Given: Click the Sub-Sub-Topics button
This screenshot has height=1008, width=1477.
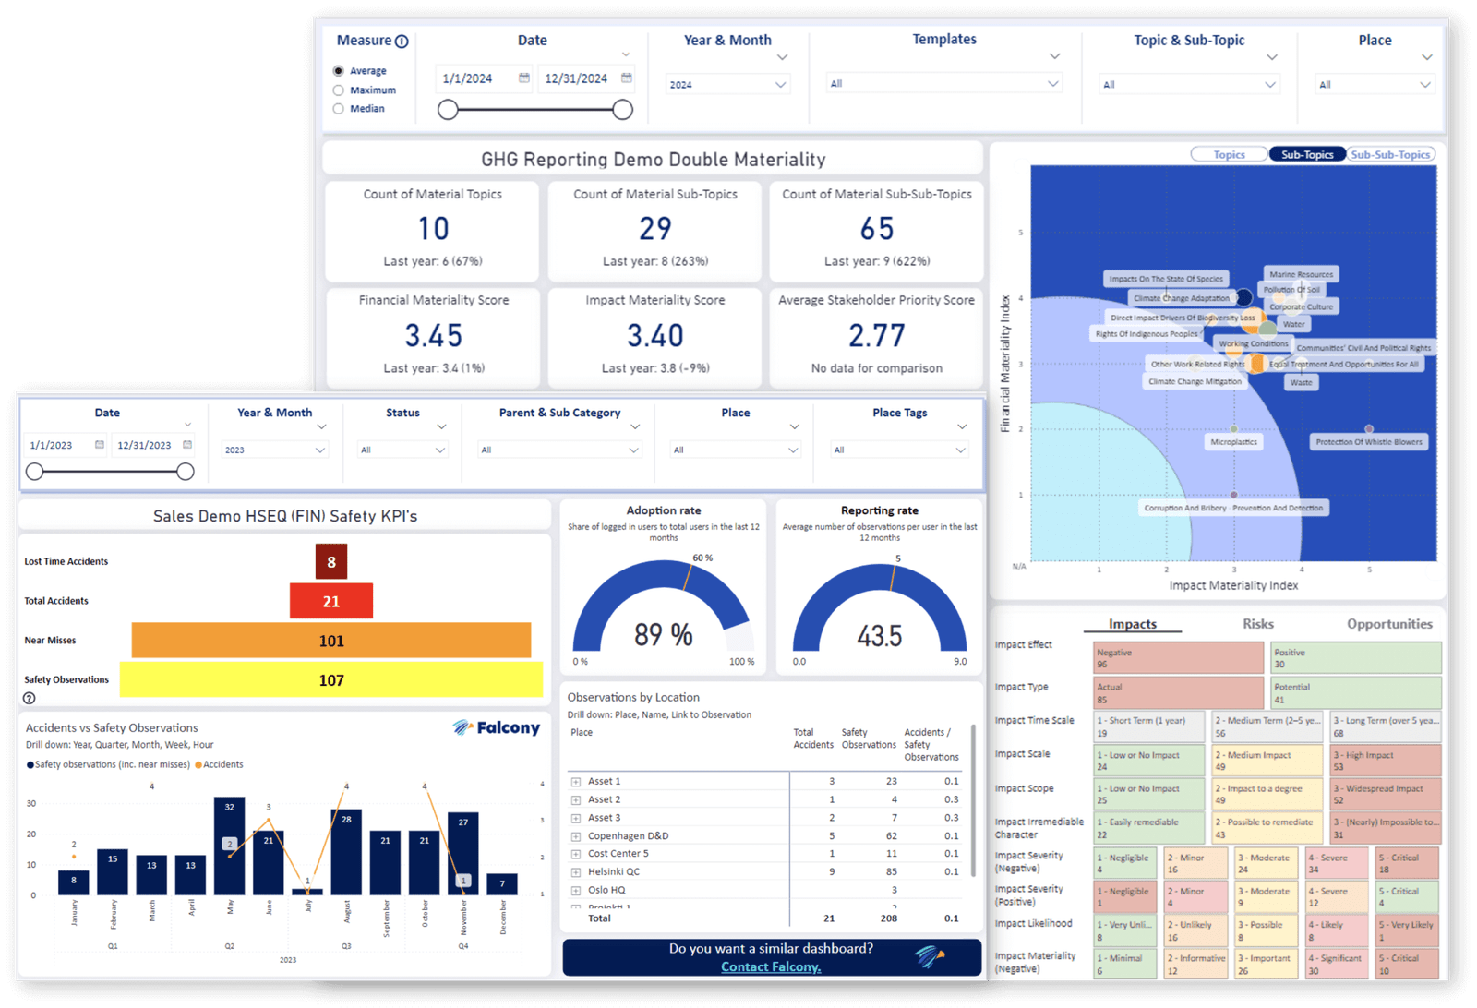Looking at the screenshot, I should [x=1390, y=153].
